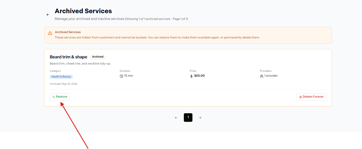Permanently delete the service with Delete Forever
The height and width of the screenshot is (149, 362).
311,97
